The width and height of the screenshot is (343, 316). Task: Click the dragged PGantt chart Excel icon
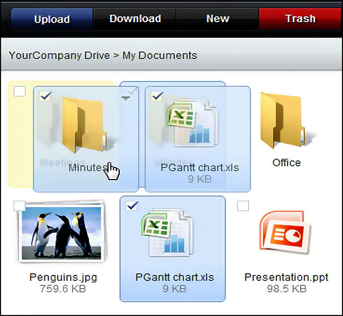pos(193,123)
